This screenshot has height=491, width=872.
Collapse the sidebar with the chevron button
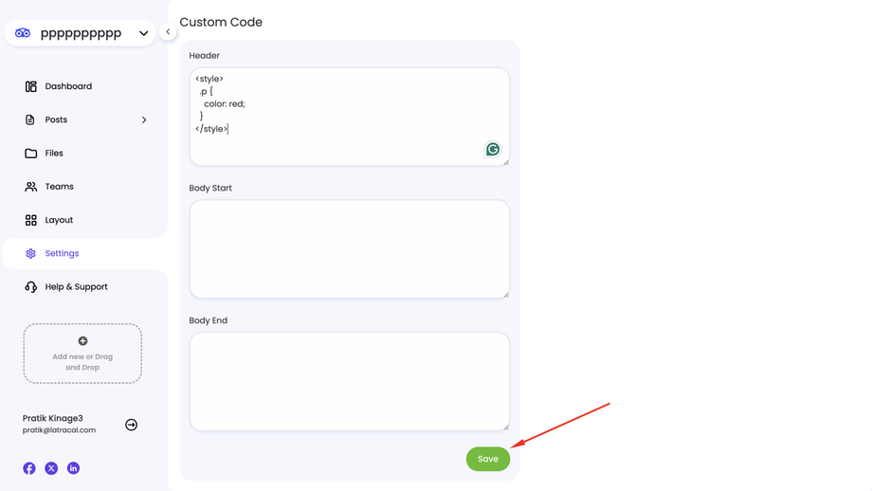click(168, 31)
